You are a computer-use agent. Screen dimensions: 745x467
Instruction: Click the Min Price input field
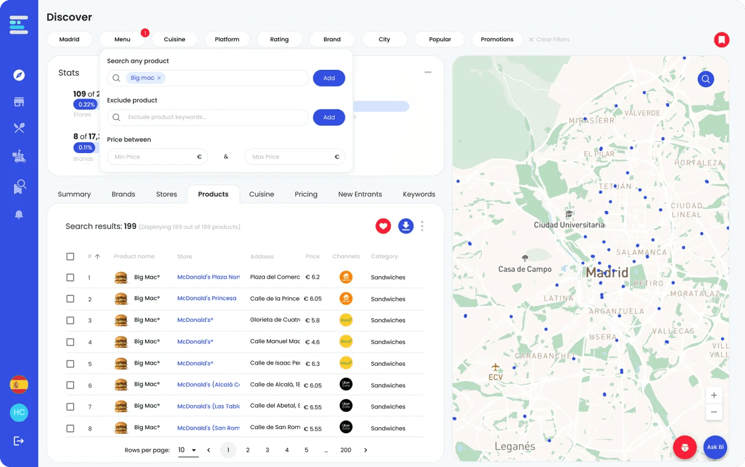click(x=157, y=157)
